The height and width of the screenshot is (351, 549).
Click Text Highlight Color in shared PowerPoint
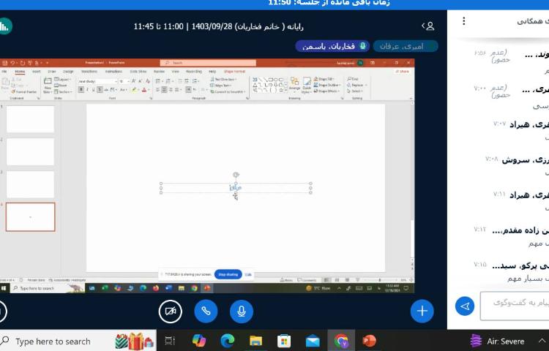[135, 90]
